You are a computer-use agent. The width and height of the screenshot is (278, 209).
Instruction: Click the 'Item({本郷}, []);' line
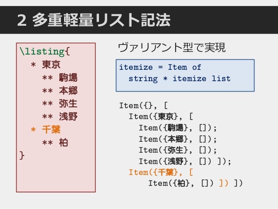(x=178, y=139)
